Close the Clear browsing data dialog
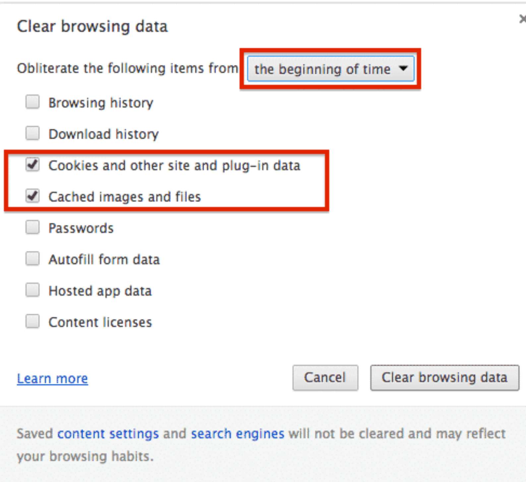This screenshot has width=526, height=482. coord(522,19)
